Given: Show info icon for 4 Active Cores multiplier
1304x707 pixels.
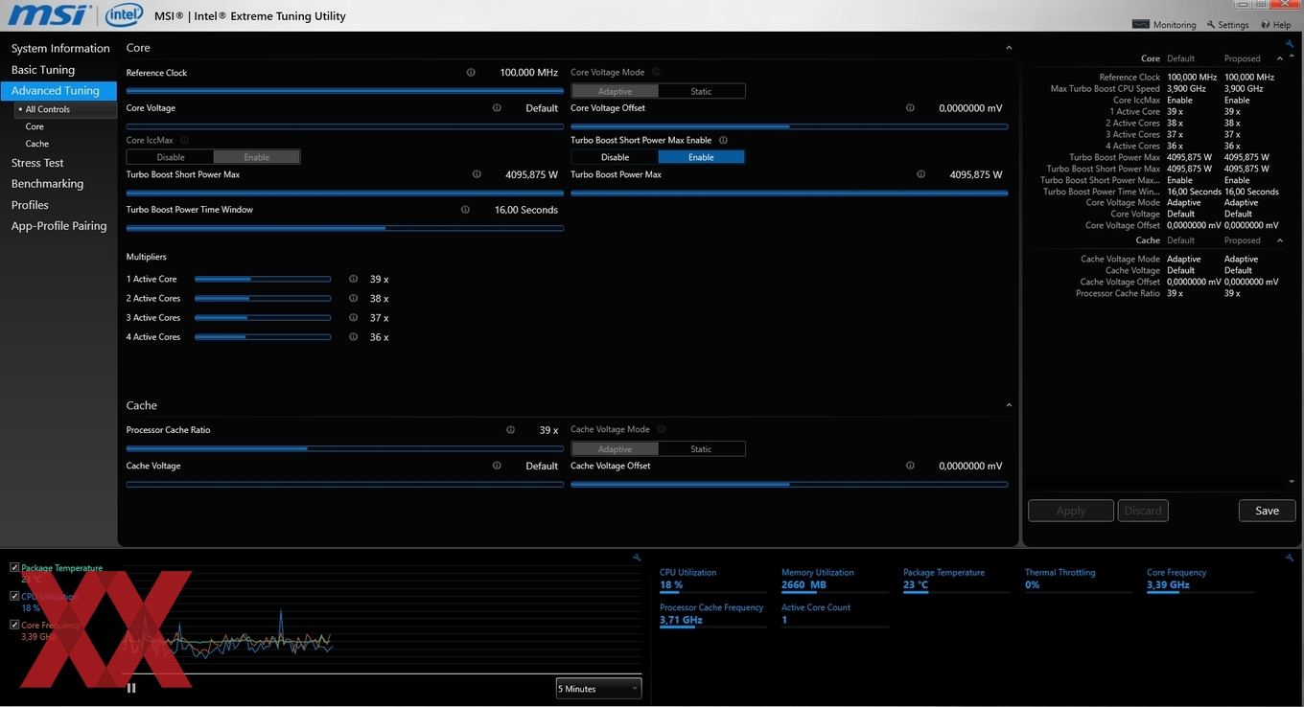Looking at the screenshot, I should pyautogui.click(x=353, y=337).
